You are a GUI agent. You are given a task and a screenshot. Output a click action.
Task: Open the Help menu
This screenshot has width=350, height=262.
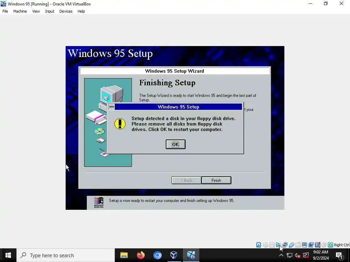(x=81, y=11)
